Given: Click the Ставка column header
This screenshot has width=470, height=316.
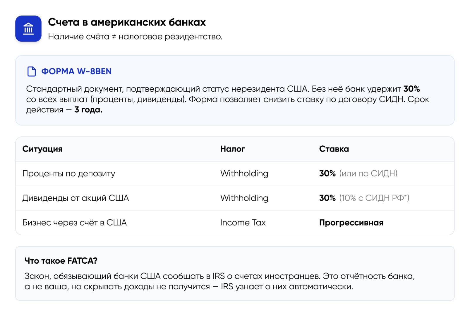Looking at the screenshot, I should 334,149.
